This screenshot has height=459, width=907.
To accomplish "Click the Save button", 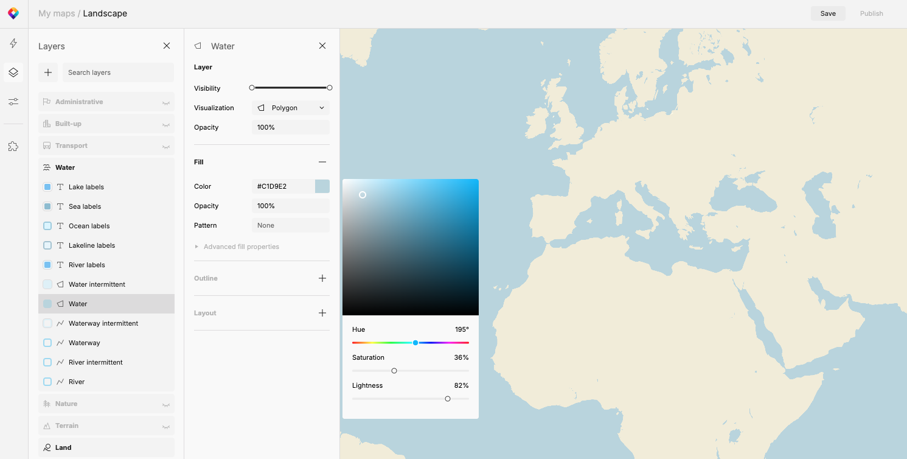I will tap(828, 13).
